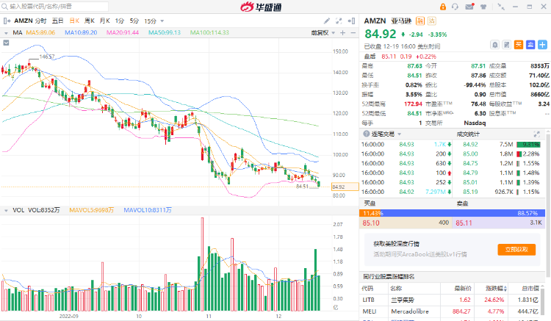Viewport: 551px width, 321px height.
Task: Click the fullscreen chart icon
Action: [339, 21]
